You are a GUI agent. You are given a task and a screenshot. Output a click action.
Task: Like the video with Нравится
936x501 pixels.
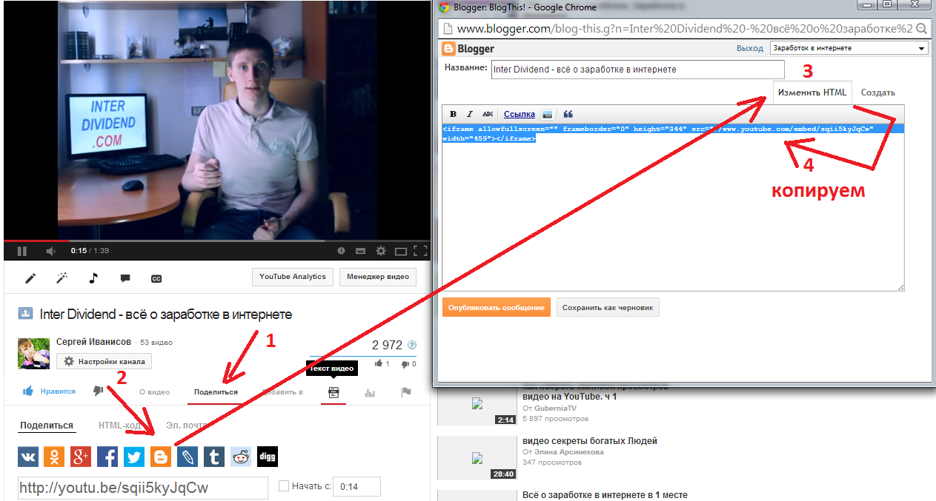tap(49, 391)
